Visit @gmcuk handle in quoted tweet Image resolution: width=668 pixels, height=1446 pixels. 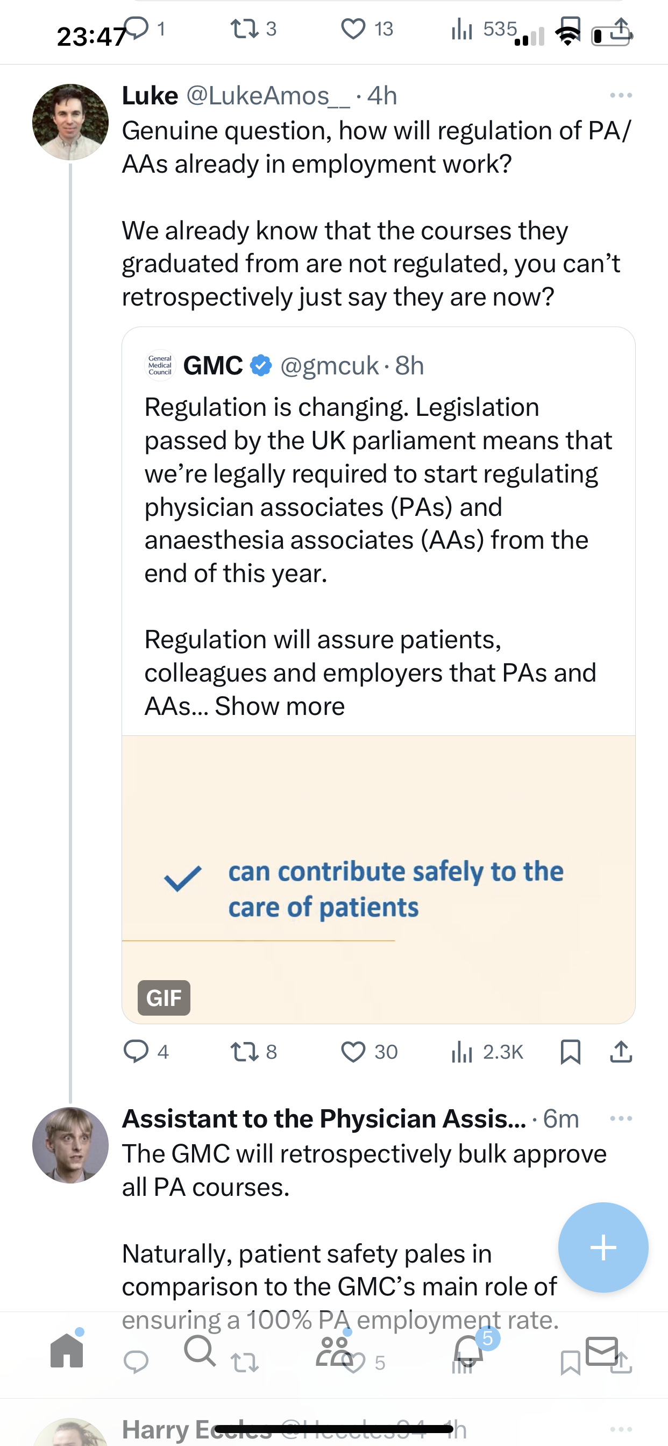pyautogui.click(x=329, y=365)
